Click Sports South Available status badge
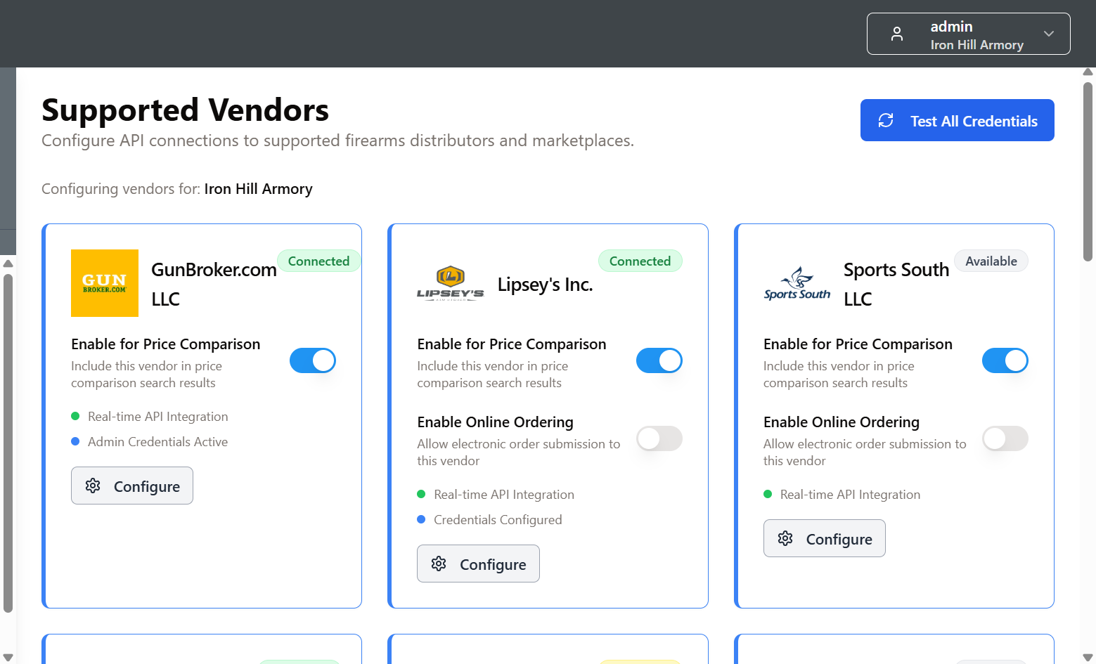Screen dimensions: 1096x664 point(991,261)
